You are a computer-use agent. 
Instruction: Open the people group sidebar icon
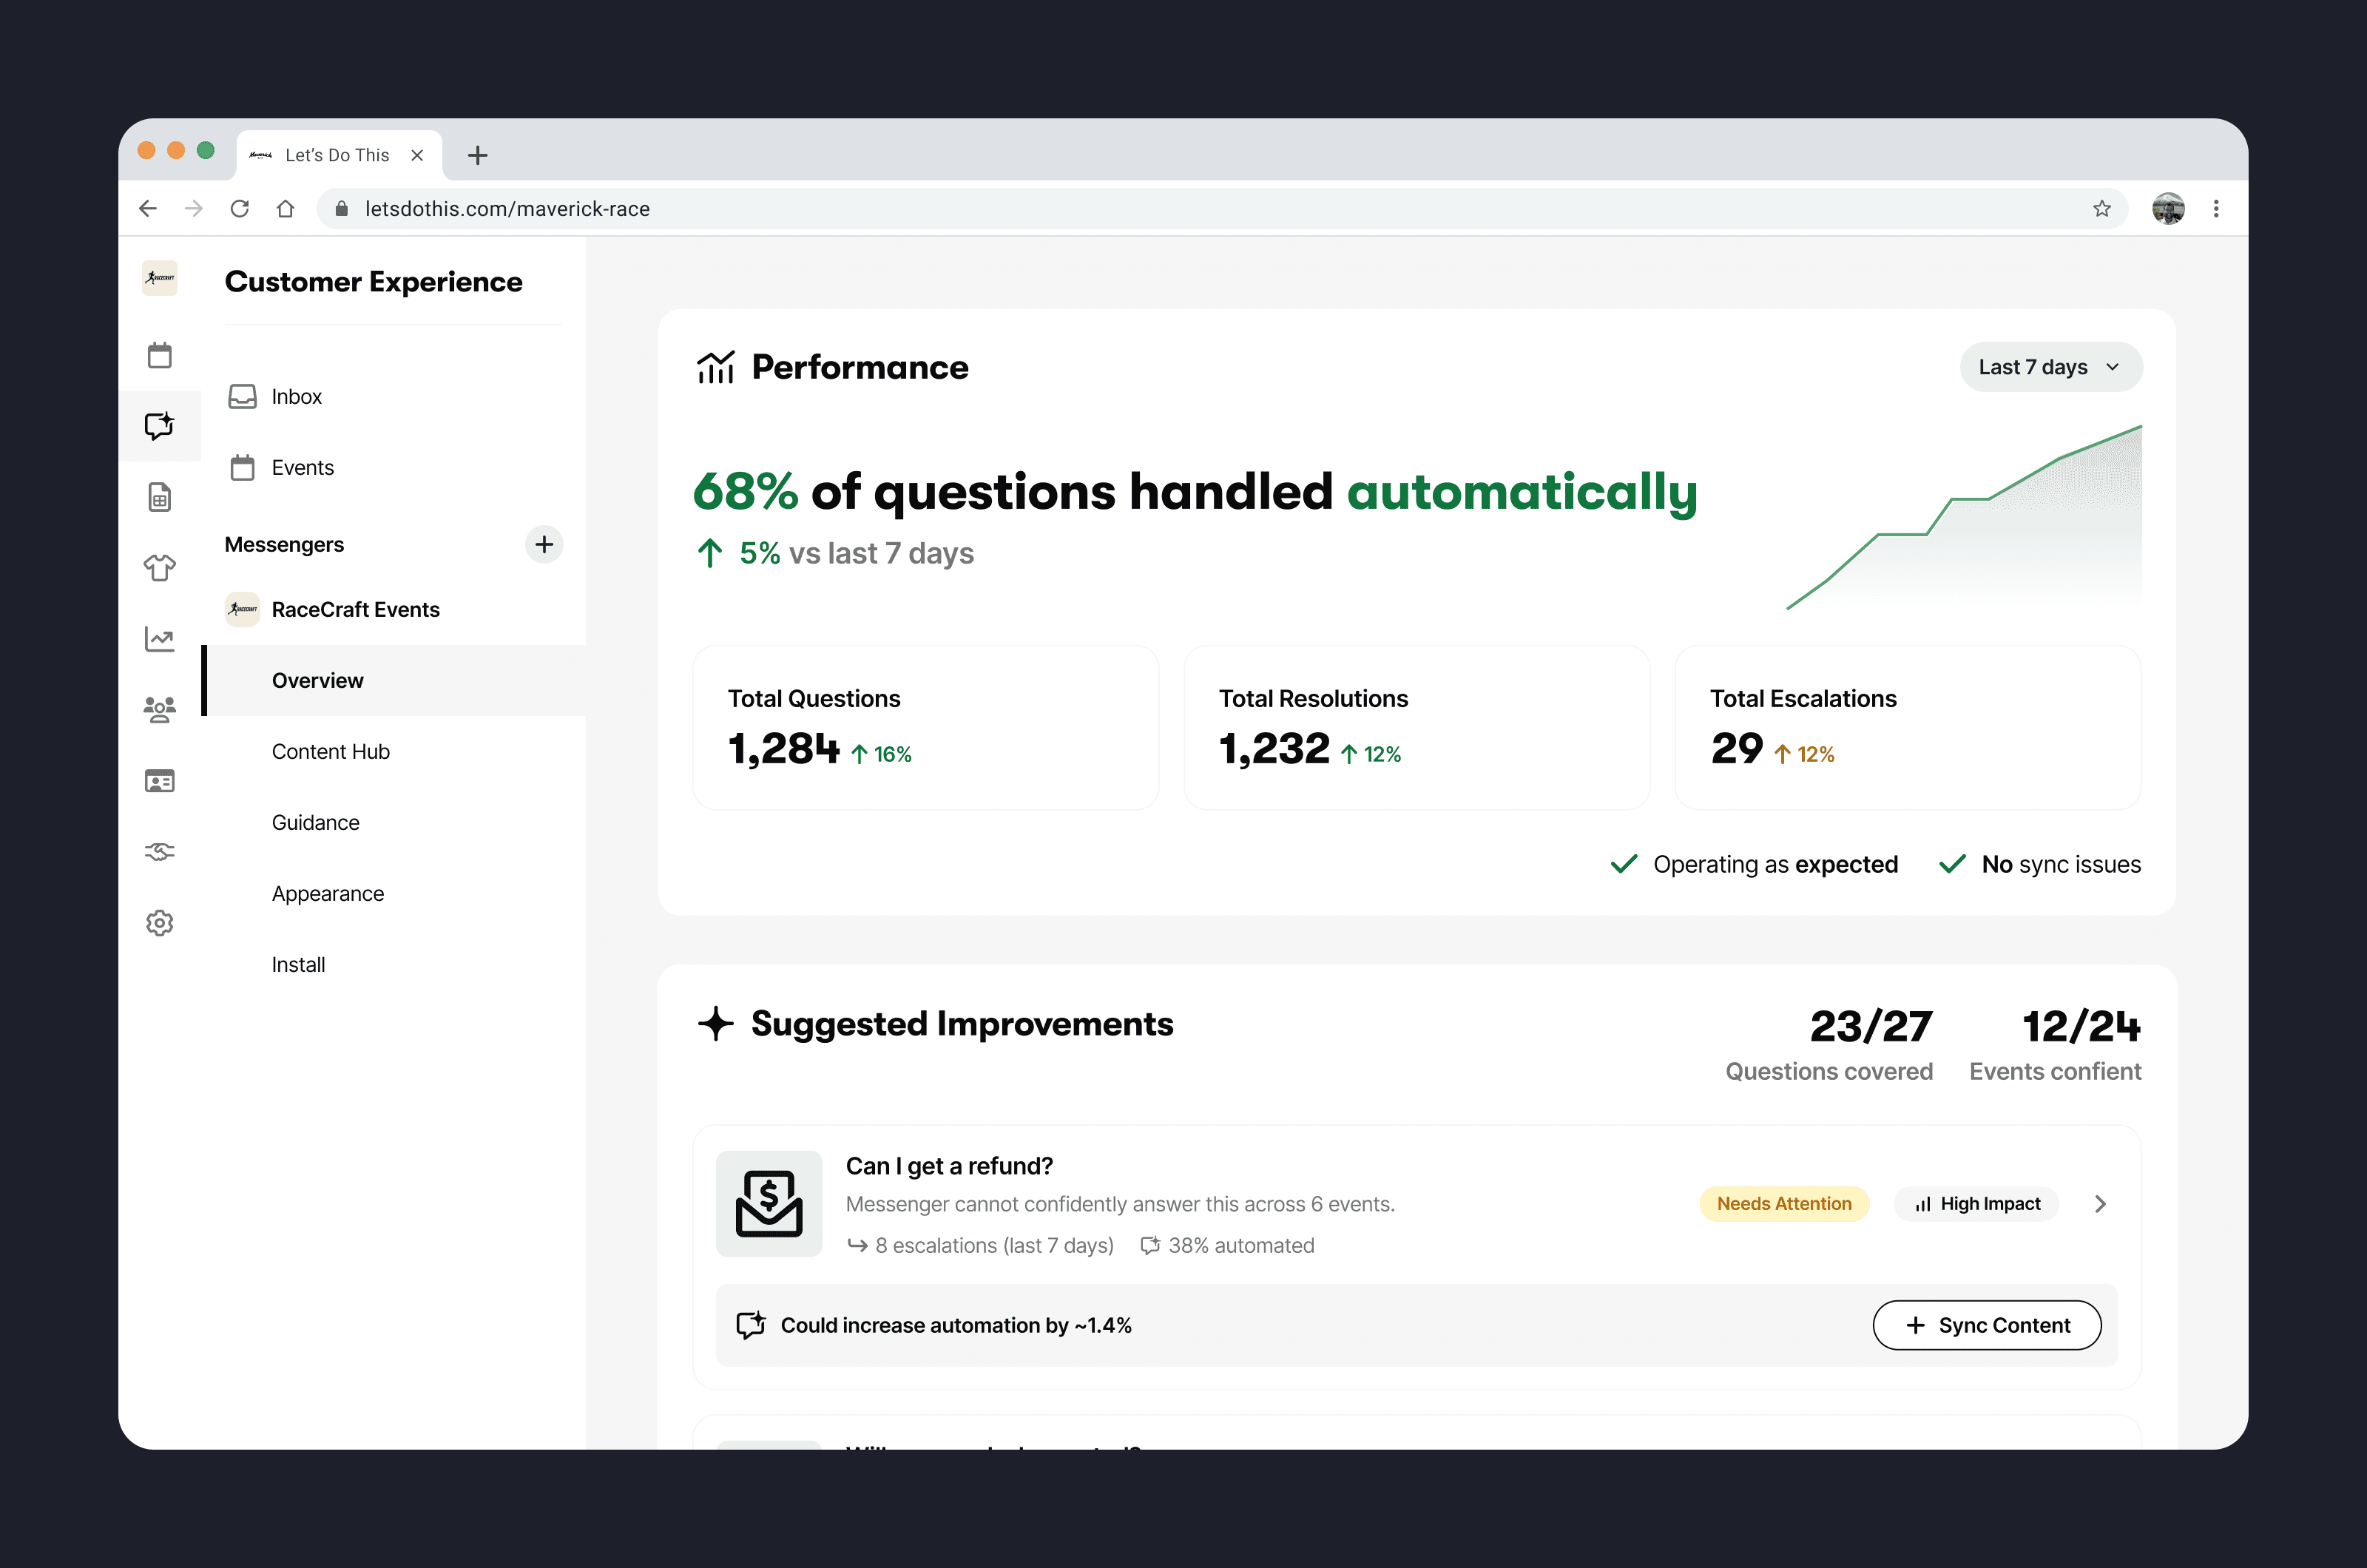(160, 710)
